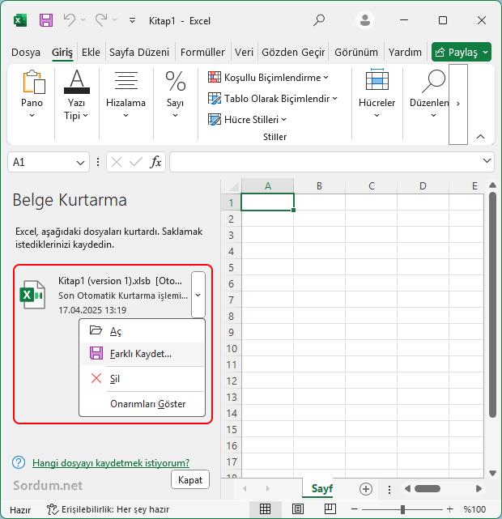Image resolution: width=502 pixels, height=519 pixels.
Task: Click the Insert Function fx icon
Action: [x=155, y=162]
